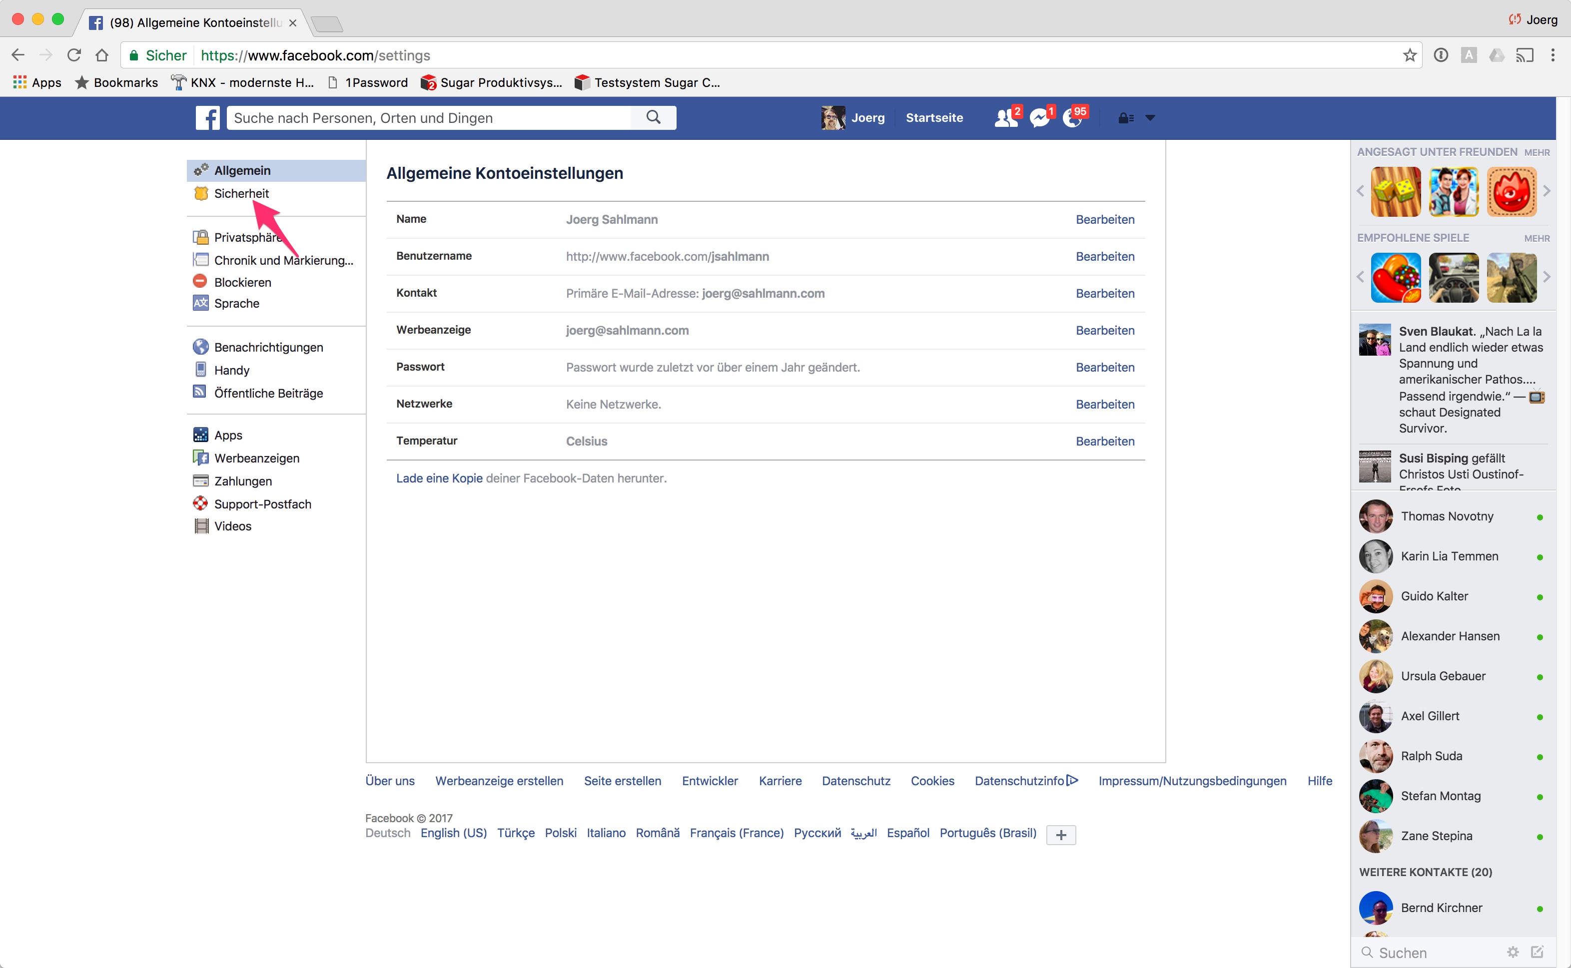Screen dimensions: 1571x968
Task: Bookmark page with star icon
Action: (1409, 55)
